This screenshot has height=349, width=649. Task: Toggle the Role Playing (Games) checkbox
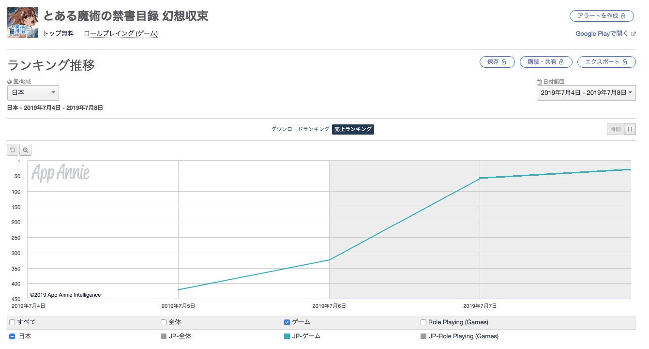[423, 322]
